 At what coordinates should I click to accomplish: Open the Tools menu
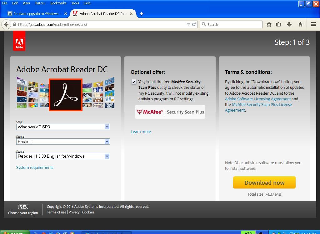pyautogui.click(x=75, y=3)
